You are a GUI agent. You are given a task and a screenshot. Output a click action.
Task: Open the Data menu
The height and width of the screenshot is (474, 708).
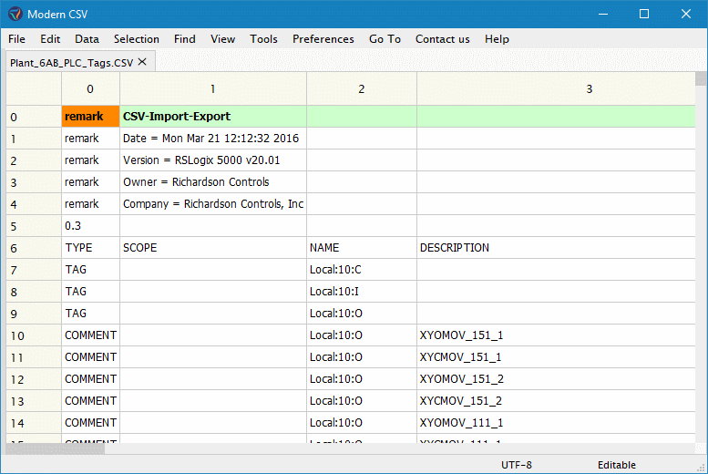[x=87, y=39]
